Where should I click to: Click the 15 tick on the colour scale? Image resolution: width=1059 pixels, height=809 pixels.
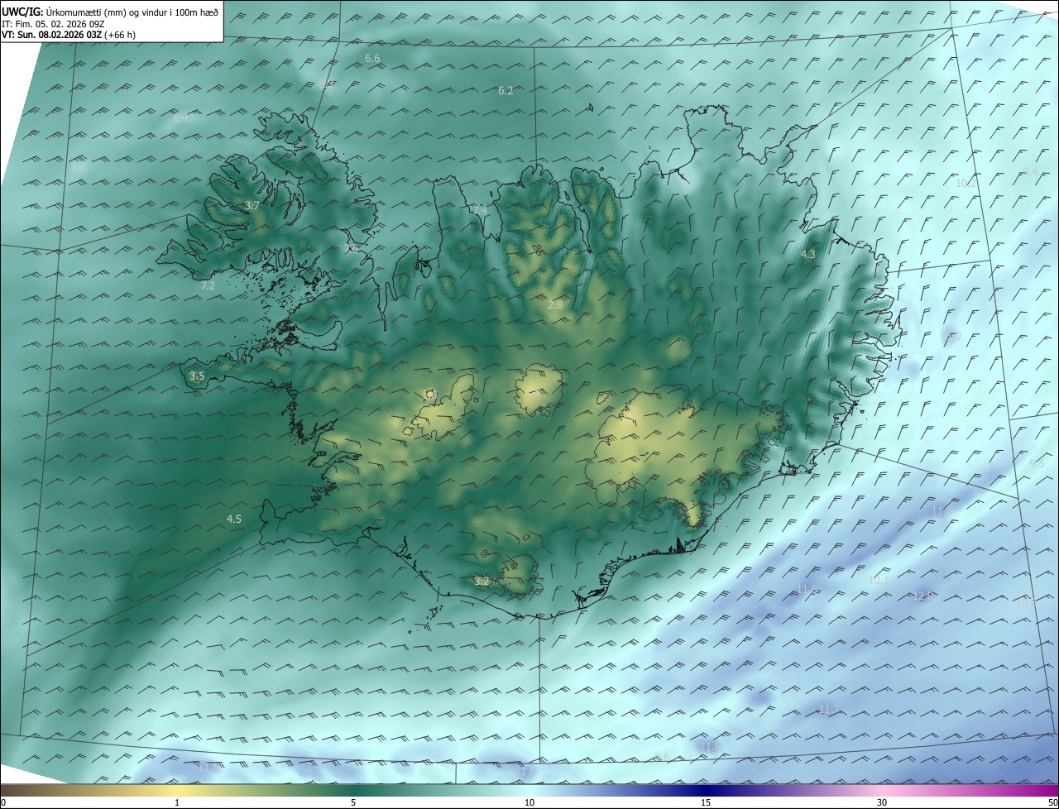point(706,802)
